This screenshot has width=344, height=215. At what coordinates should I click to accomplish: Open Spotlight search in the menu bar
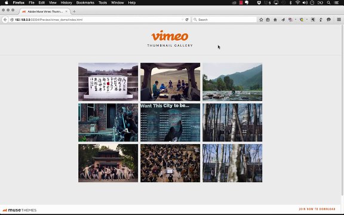point(328,2)
